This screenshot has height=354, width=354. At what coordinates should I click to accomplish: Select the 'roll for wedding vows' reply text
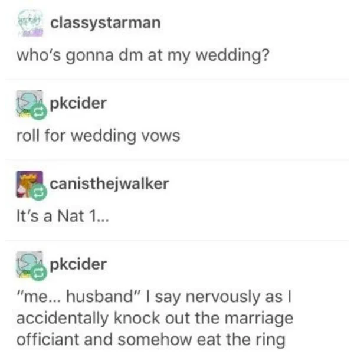[x=99, y=136]
